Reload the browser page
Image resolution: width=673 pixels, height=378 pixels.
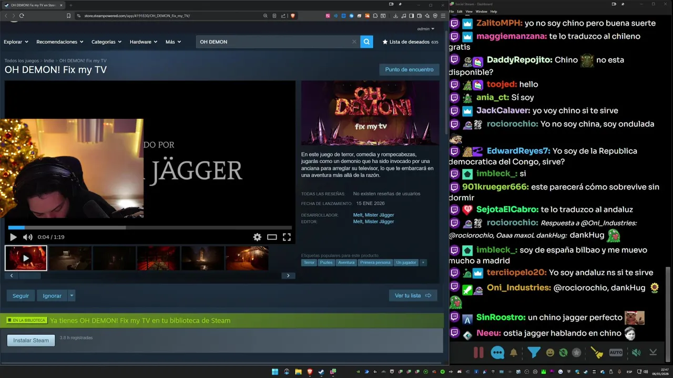[22, 16]
